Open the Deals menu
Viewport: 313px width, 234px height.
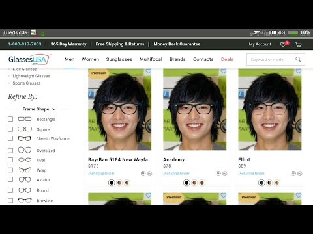coord(227,59)
